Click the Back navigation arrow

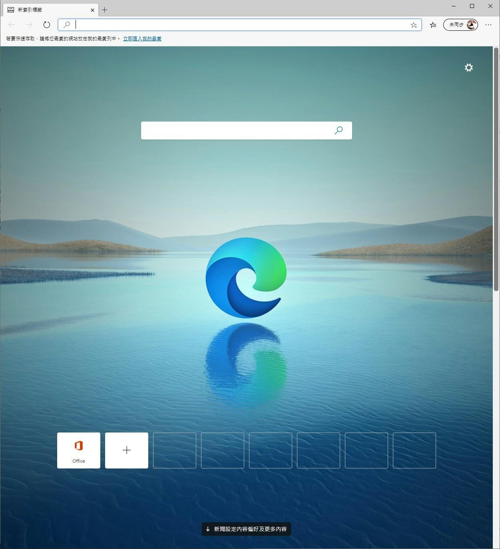tap(12, 25)
